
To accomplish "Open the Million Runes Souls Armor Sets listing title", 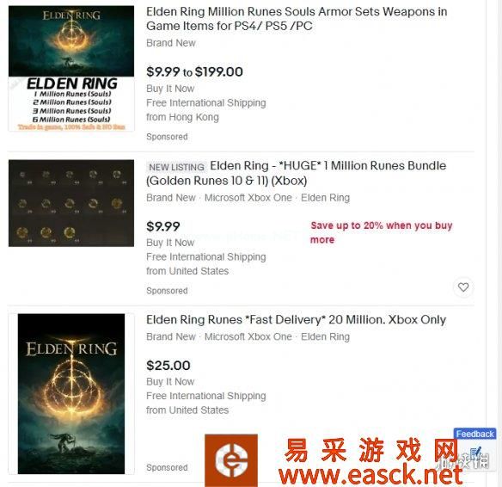I will point(297,19).
